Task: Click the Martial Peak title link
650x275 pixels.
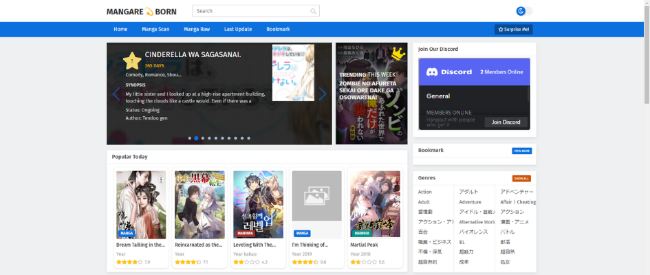Action: click(364, 245)
